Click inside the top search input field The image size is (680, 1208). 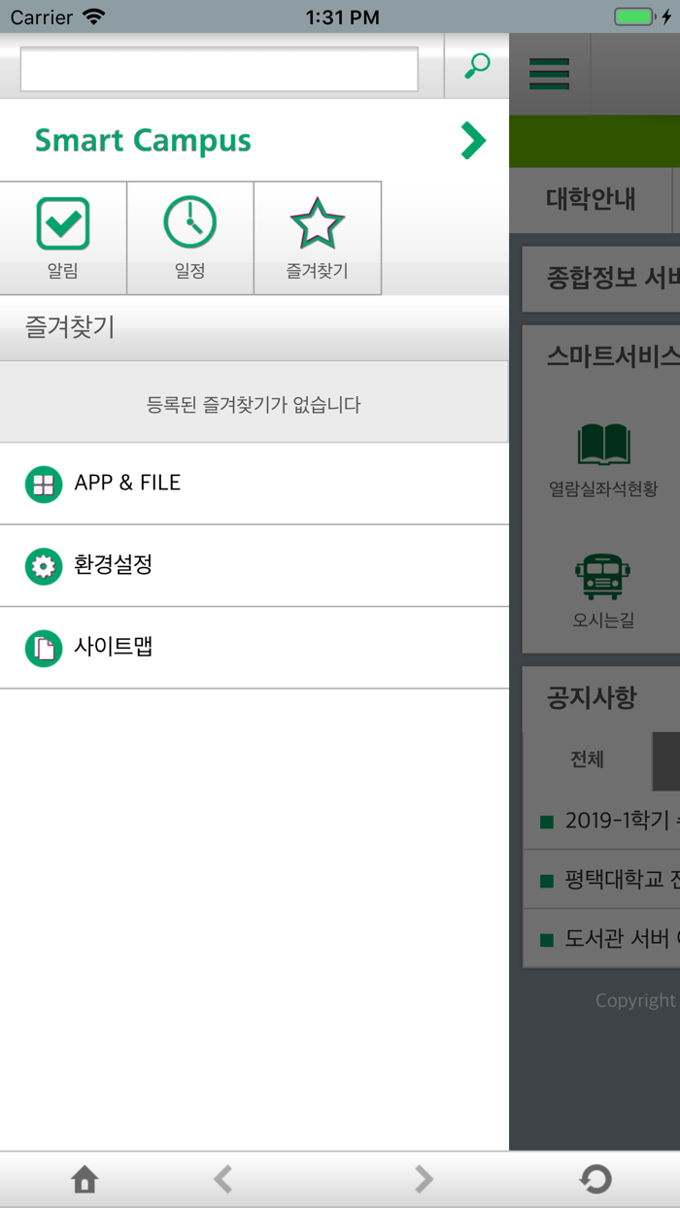218,67
